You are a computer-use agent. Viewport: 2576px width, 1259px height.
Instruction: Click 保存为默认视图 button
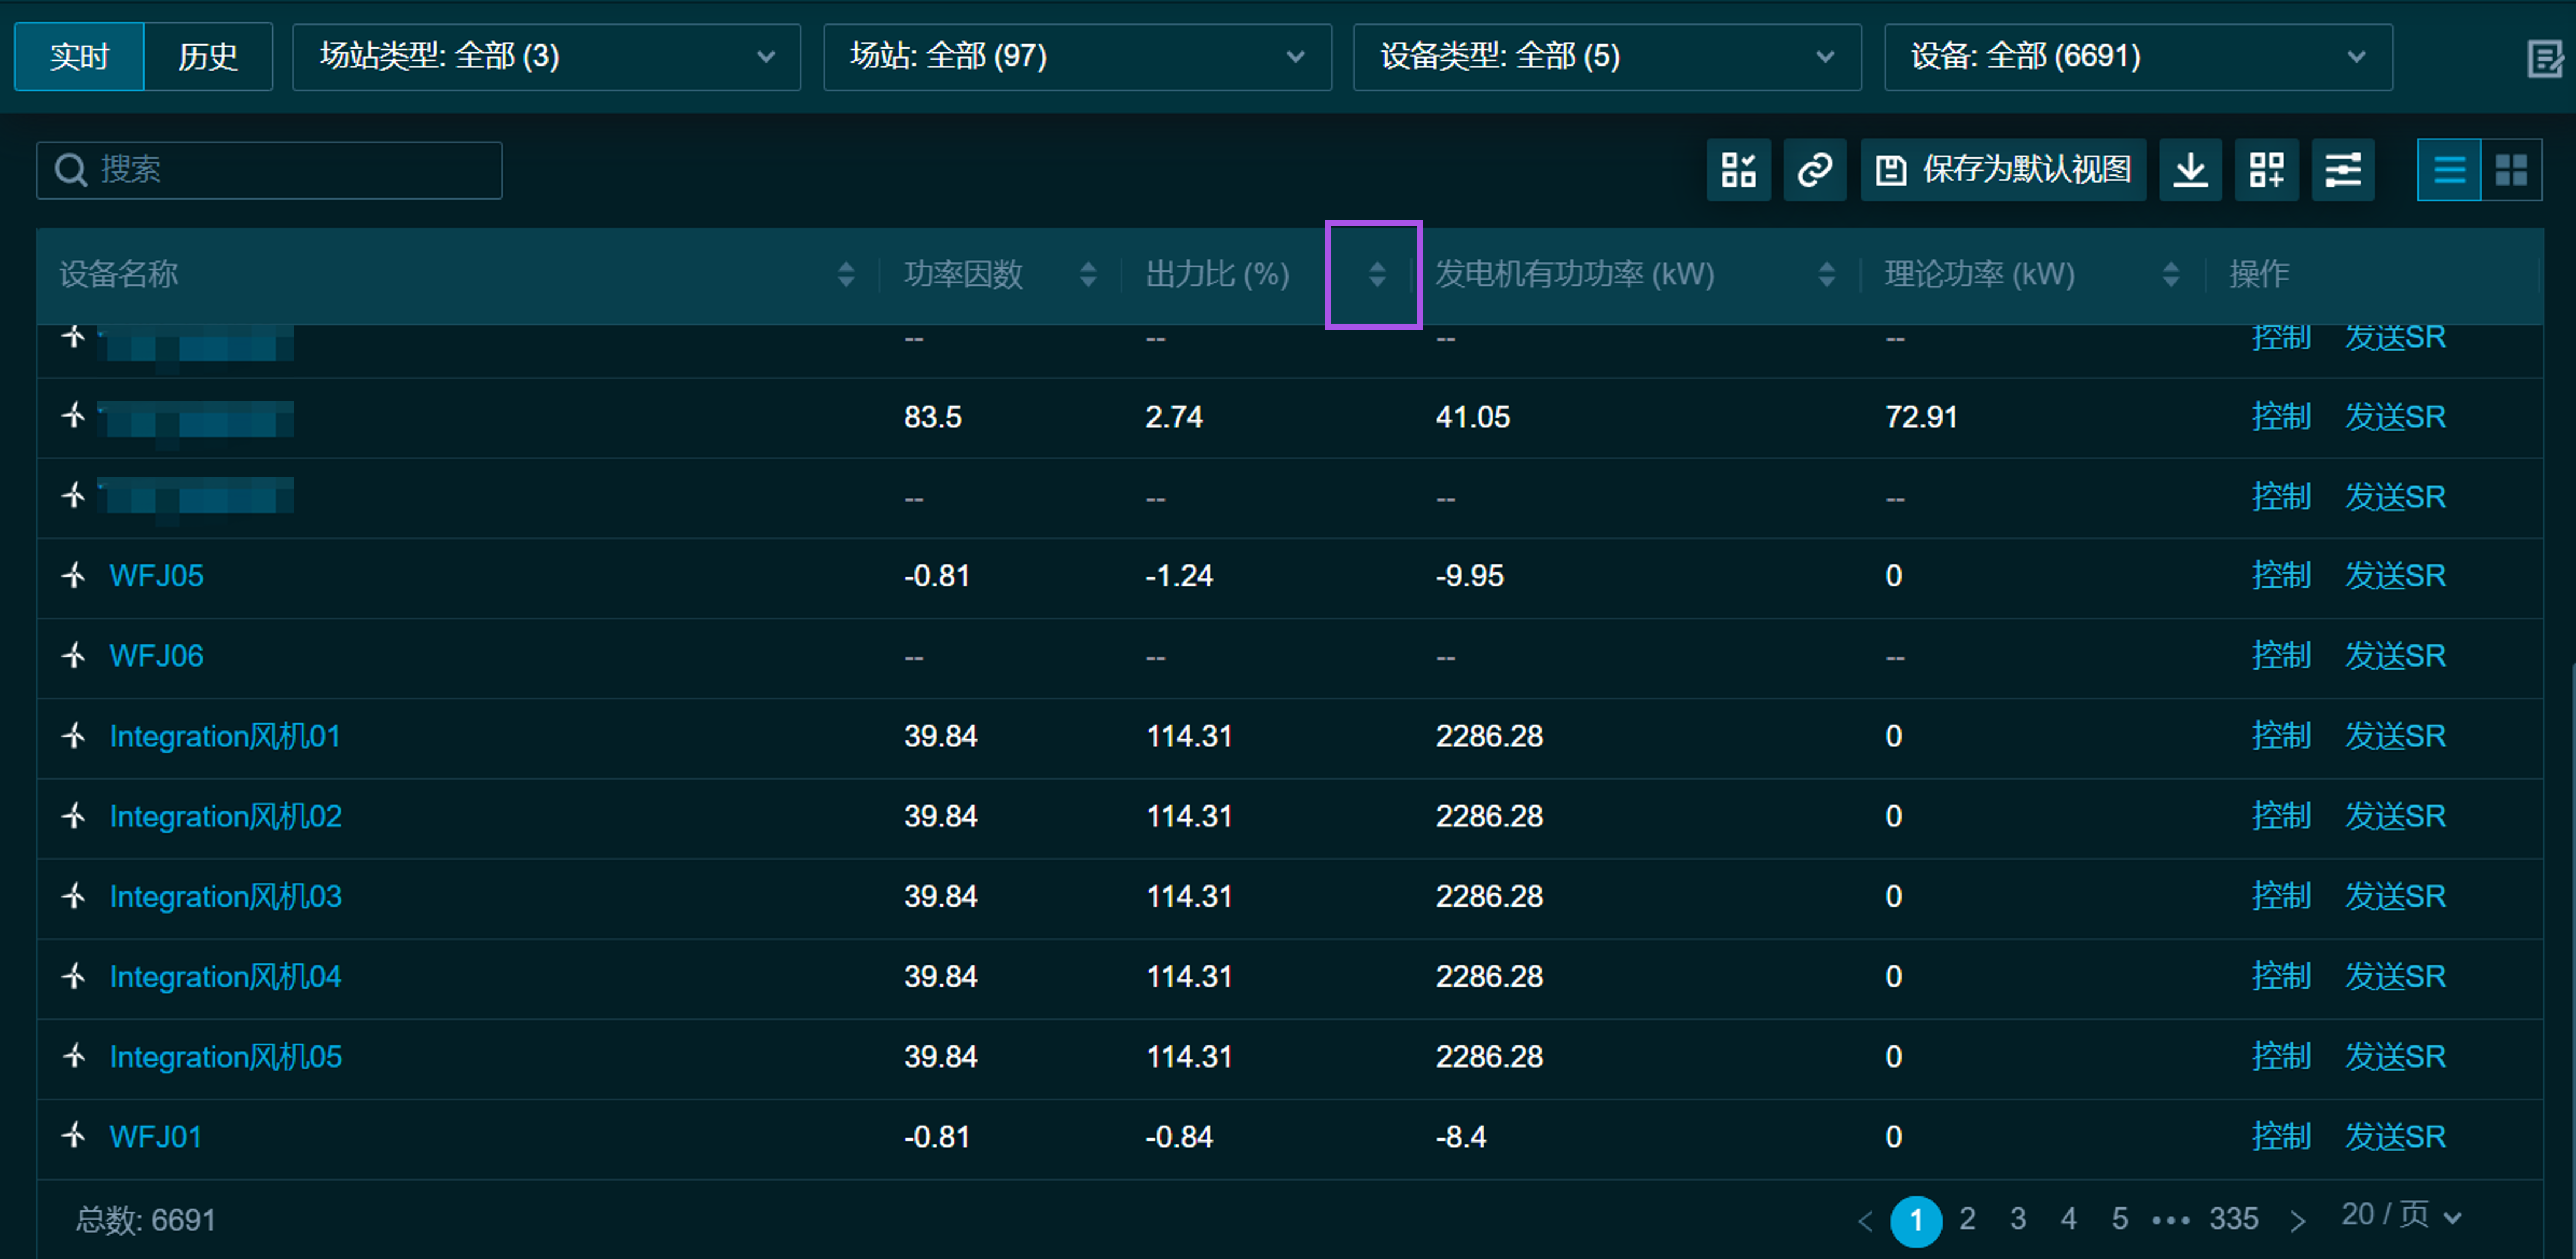[2003, 170]
